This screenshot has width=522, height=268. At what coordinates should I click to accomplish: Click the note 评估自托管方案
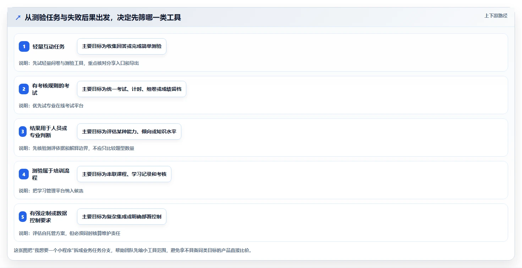point(70,233)
